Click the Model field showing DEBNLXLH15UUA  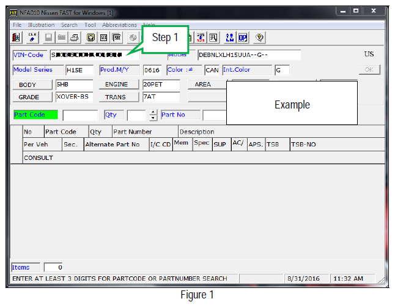click(249, 55)
